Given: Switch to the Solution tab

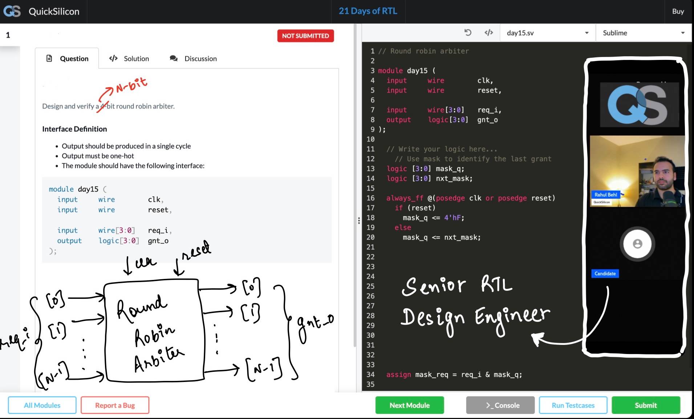Looking at the screenshot, I should (129, 58).
